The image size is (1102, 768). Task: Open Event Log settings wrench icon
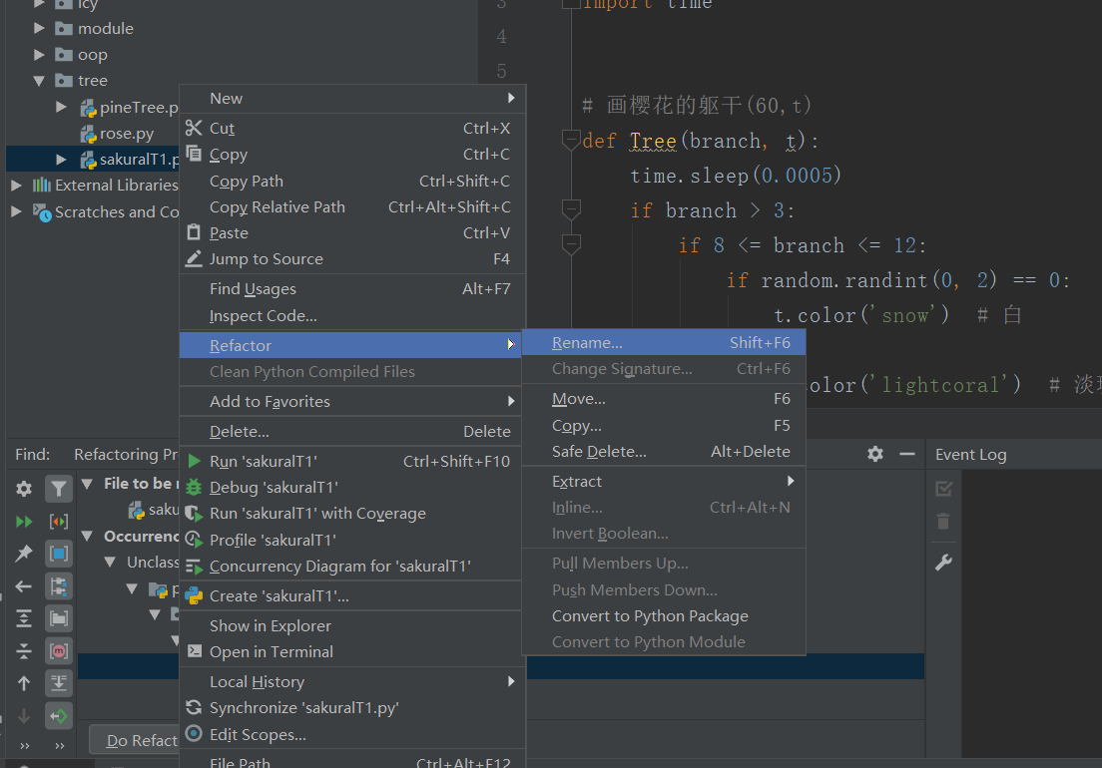coord(944,563)
